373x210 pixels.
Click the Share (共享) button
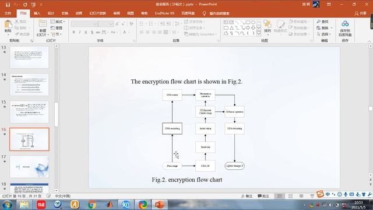pos(360,13)
